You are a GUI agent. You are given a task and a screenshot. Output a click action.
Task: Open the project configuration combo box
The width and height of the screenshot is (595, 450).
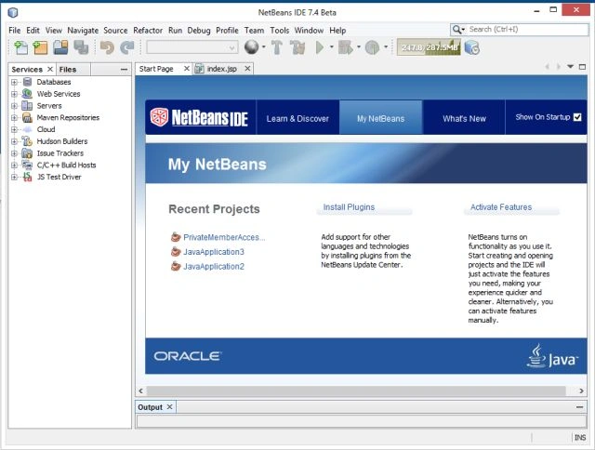pos(192,47)
